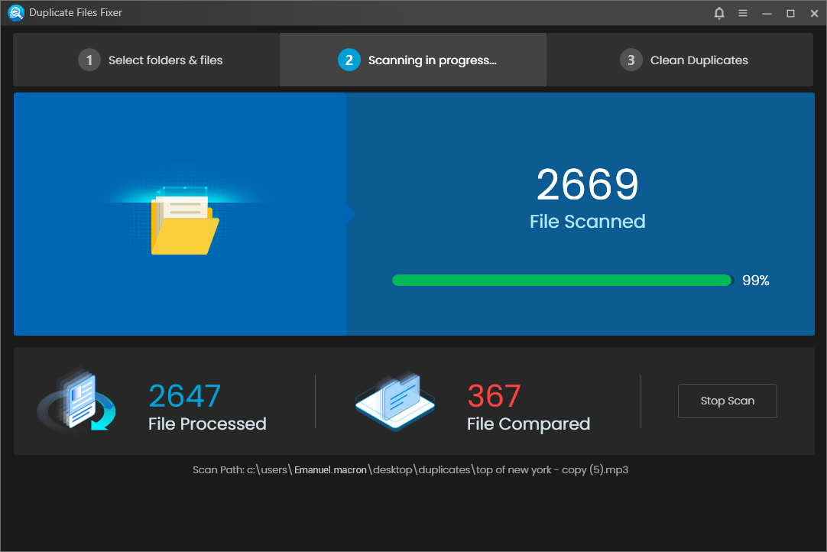Viewport: 827px width, 552px height.
Task: Click the Duplicate Files Fixer app logo
Action: 15,12
